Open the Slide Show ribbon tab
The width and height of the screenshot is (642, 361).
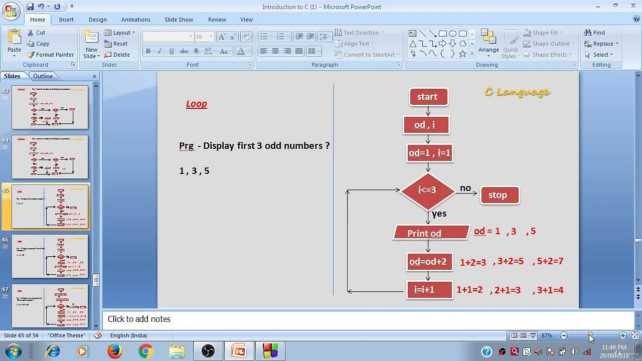179,20
